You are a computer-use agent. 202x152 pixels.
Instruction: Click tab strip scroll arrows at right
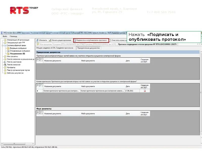pyautogui.click(x=198, y=44)
